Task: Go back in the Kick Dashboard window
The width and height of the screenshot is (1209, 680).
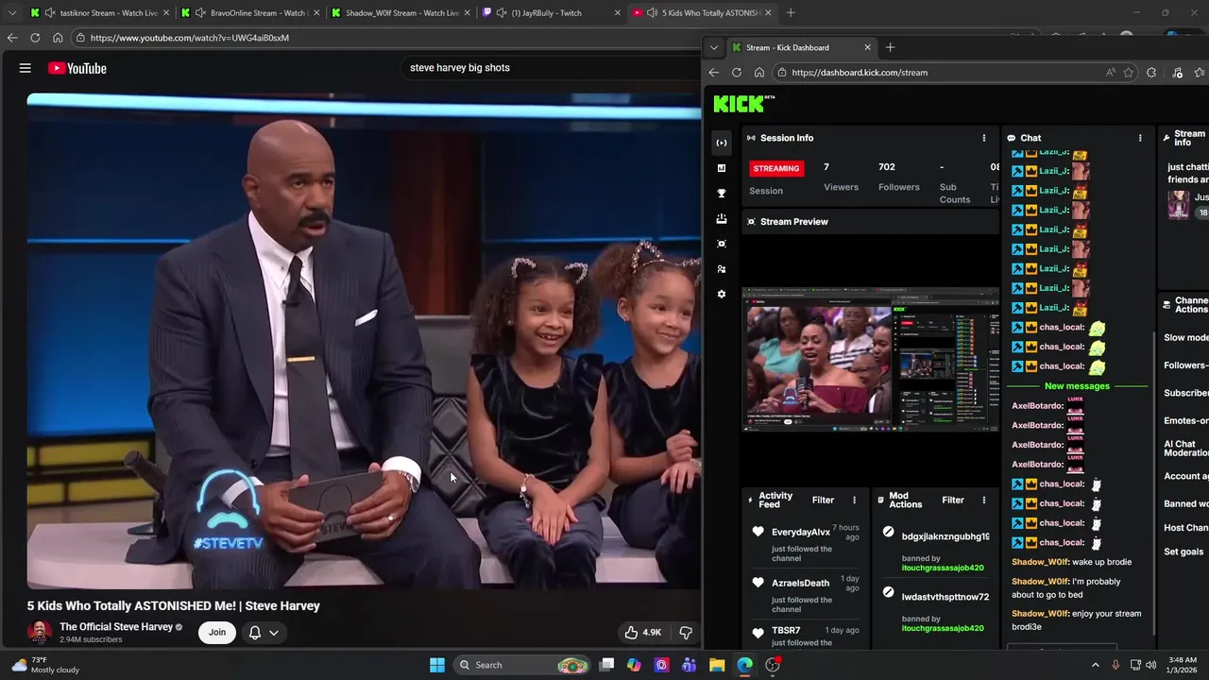Action: coord(714,73)
